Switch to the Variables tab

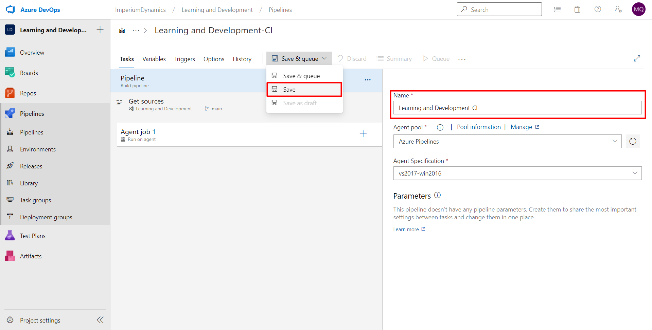154,59
